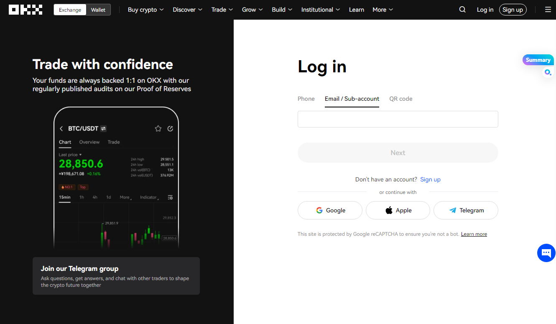Expand the Grow menu
The height and width of the screenshot is (324, 556).
pos(252,10)
